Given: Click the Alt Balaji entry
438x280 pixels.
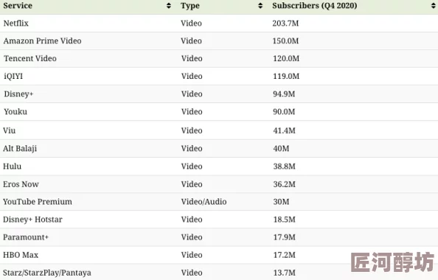Looking at the screenshot, I should tap(20, 148).
